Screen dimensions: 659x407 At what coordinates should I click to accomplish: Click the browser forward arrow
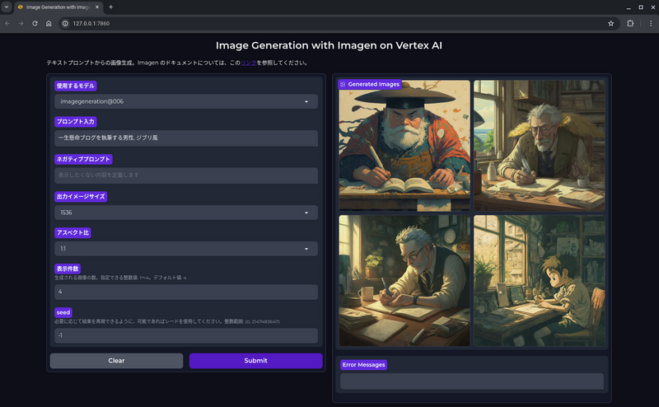(x=21, y=24)
